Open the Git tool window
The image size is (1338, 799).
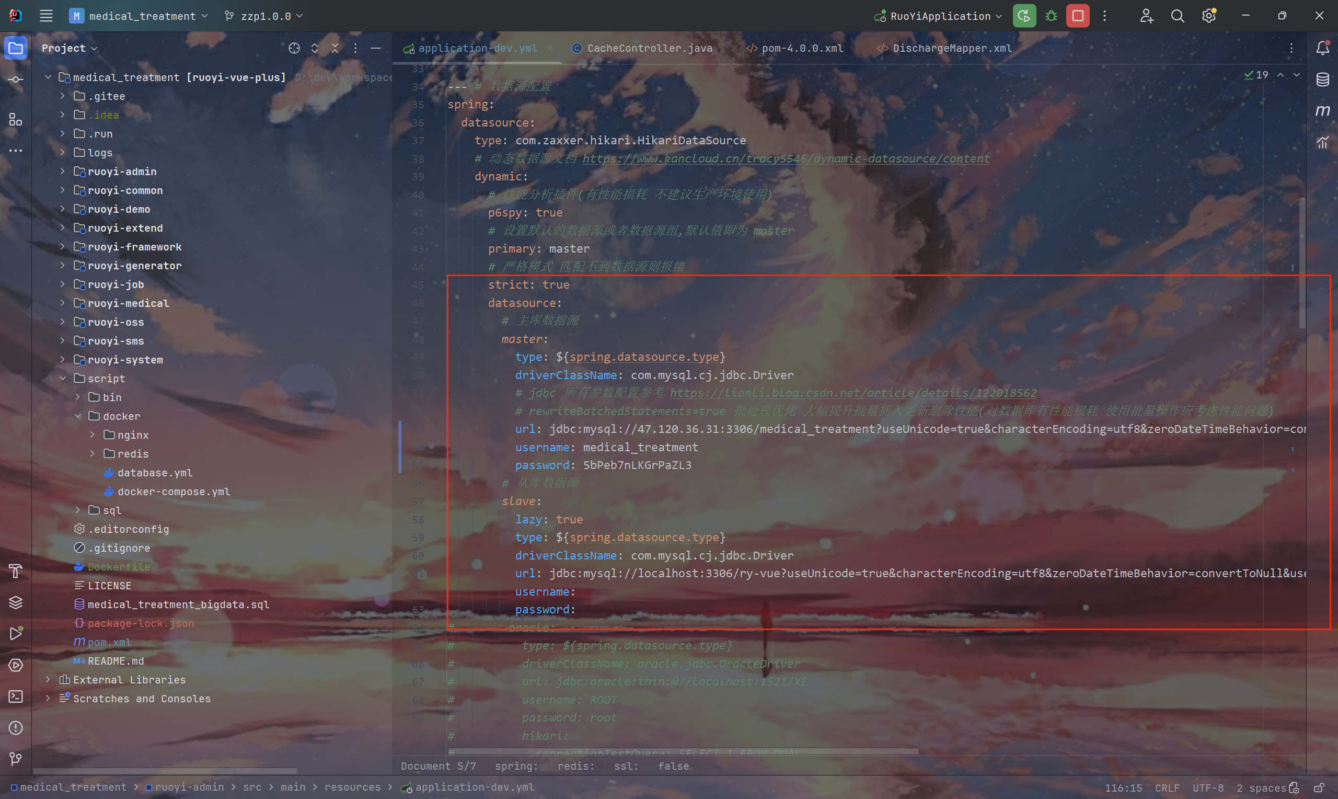point(16,759)
